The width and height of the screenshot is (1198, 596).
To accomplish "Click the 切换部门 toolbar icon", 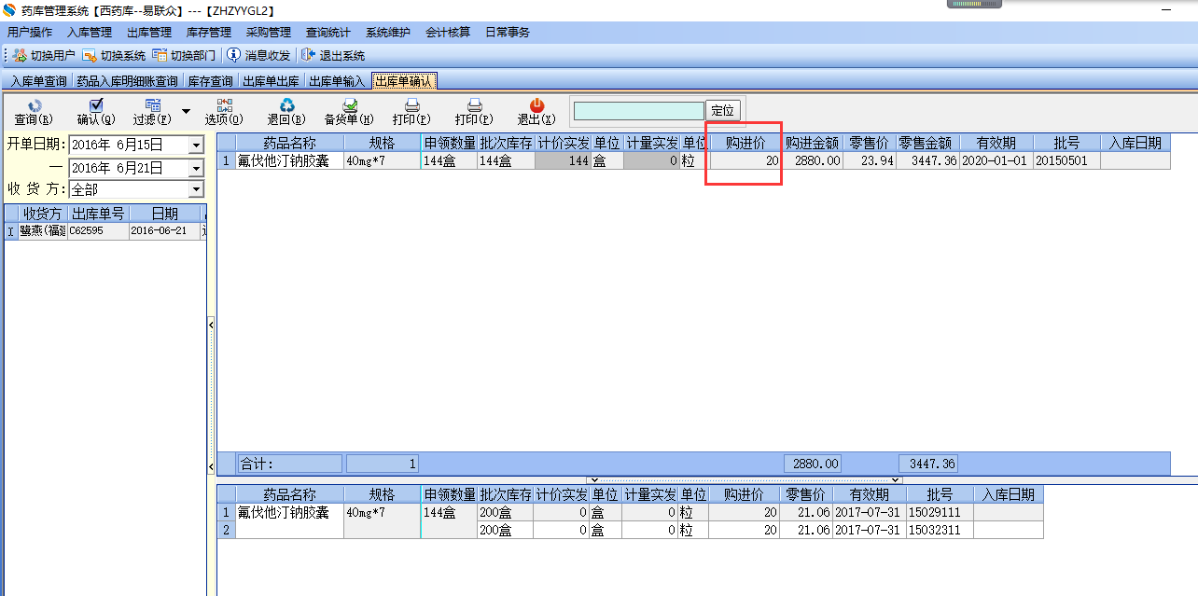I will point(160,56).
